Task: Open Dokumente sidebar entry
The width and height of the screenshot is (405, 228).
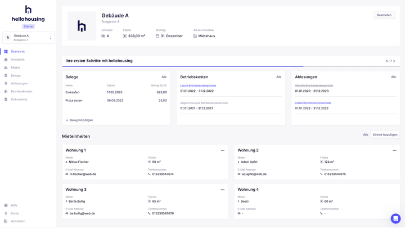Action: tap(19, 99)
